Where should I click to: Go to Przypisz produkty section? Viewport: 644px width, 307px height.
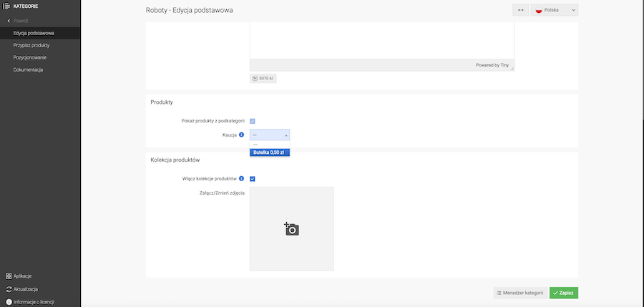[31, 45]
